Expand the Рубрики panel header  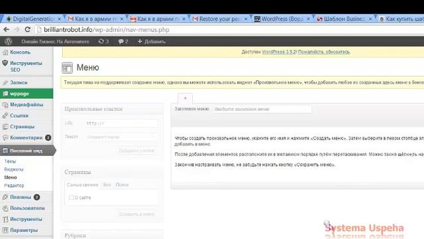pos(112,235)
